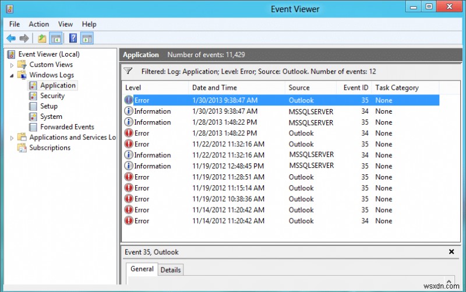Click the Up One Level folder icon
This screenshot has height=292, width=466.
tap(42, 38)
